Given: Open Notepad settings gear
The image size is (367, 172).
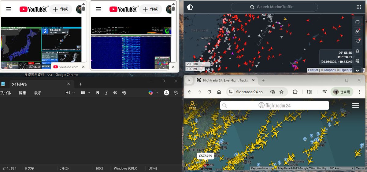Looking at the screenshot, I should coord(176,93).
